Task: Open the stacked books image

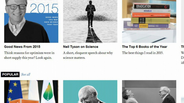Action: click(149, 21)
